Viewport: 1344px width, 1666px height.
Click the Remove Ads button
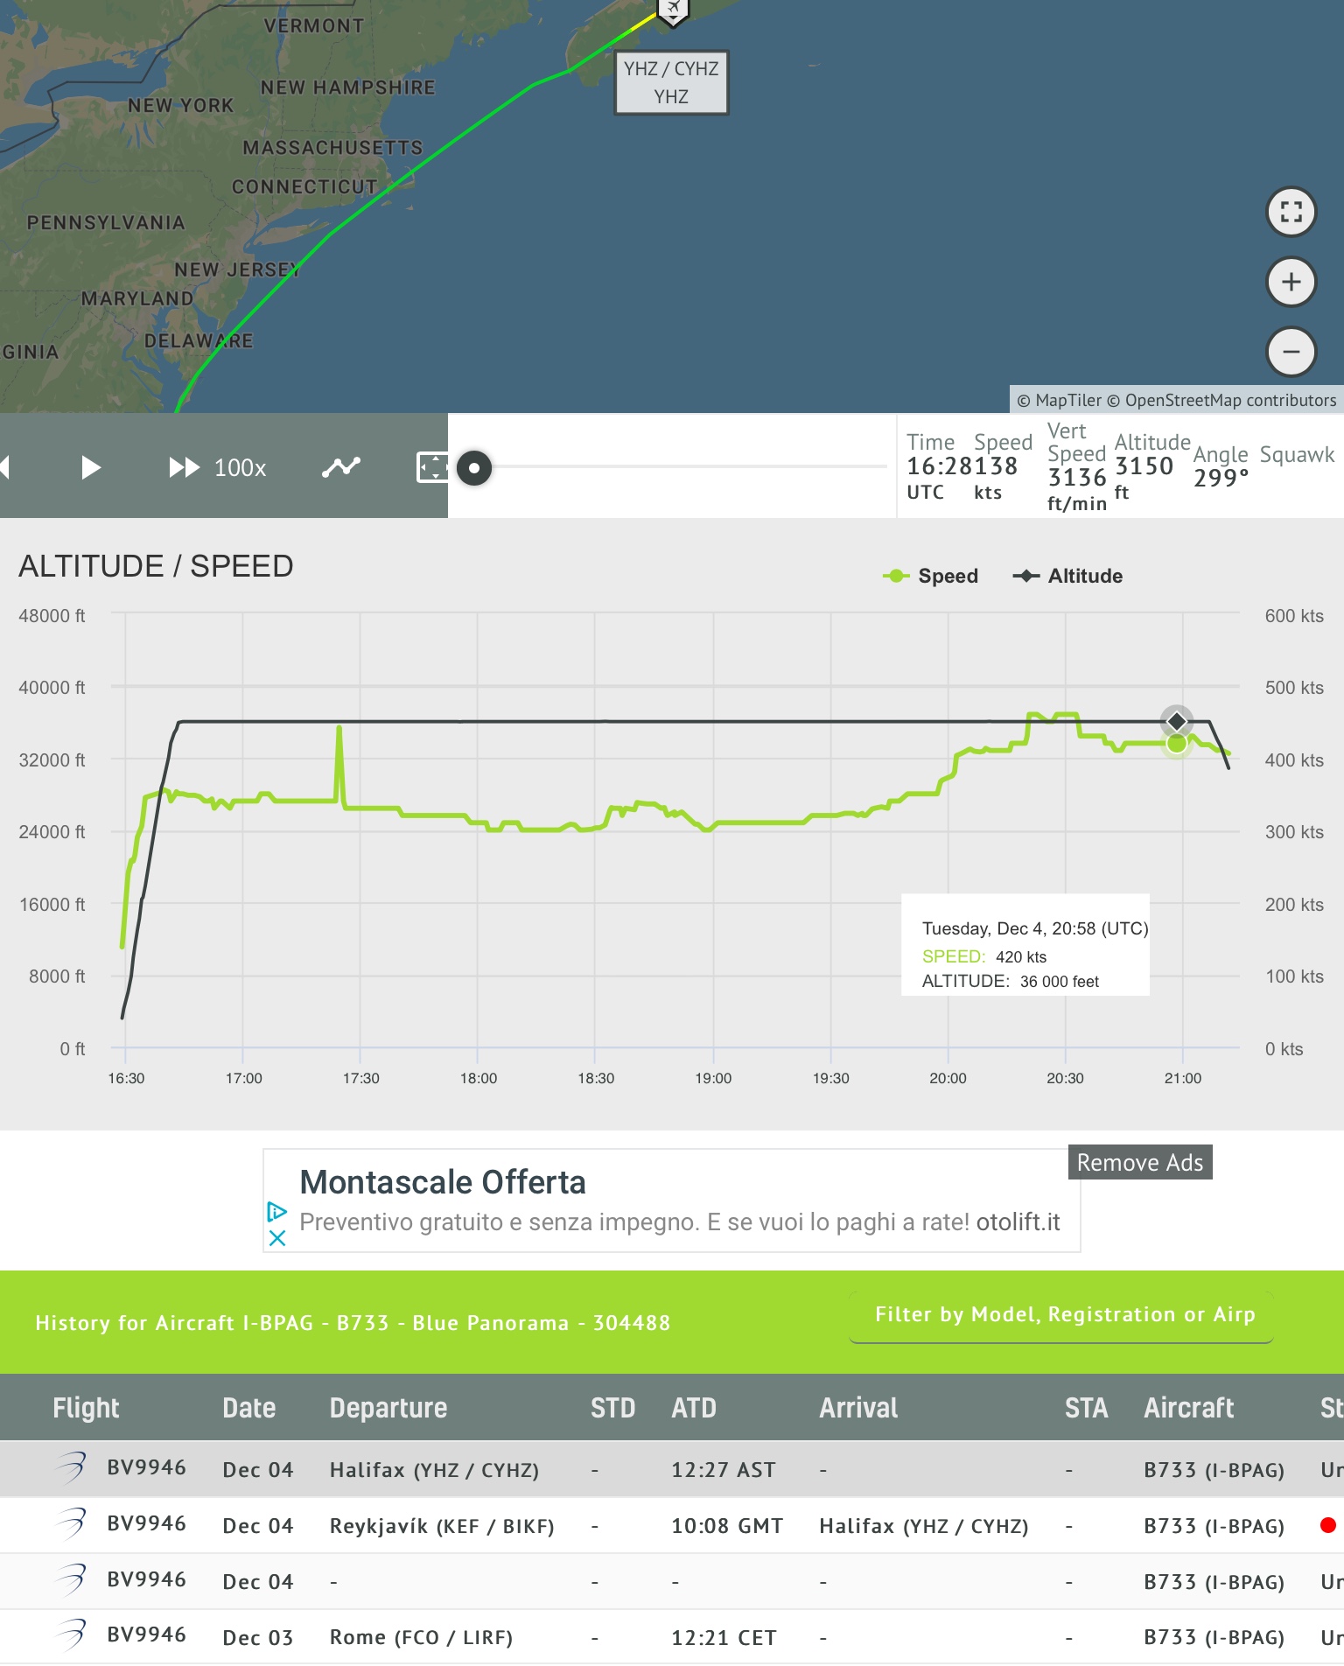point(1139,1162)
